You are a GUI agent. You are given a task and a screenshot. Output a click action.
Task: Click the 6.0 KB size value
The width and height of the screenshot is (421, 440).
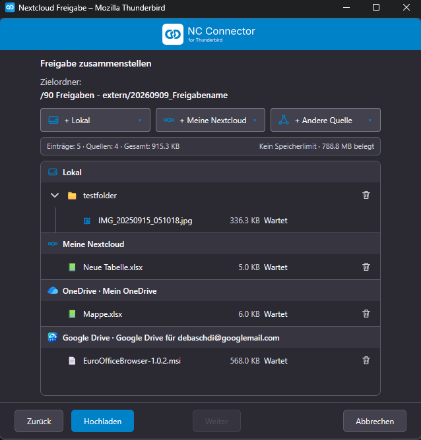pos(249,314)
